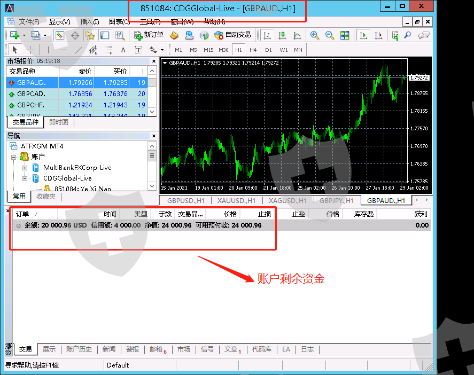Toggle the Navigator folder-star icon
The width and height of the screenshot is (474, 375).
pos(89,35)
